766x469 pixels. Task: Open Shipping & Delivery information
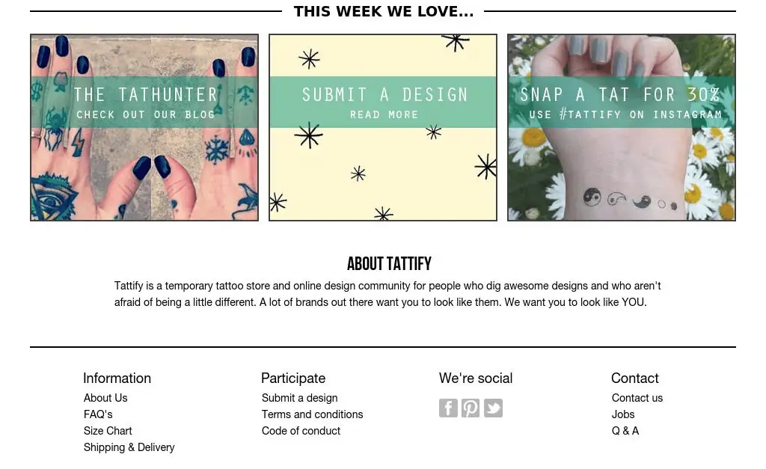coord(129,447)
